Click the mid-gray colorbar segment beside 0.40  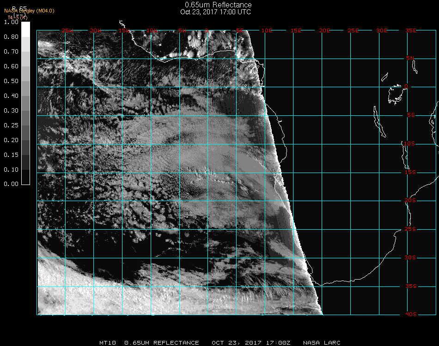point(25,103)
